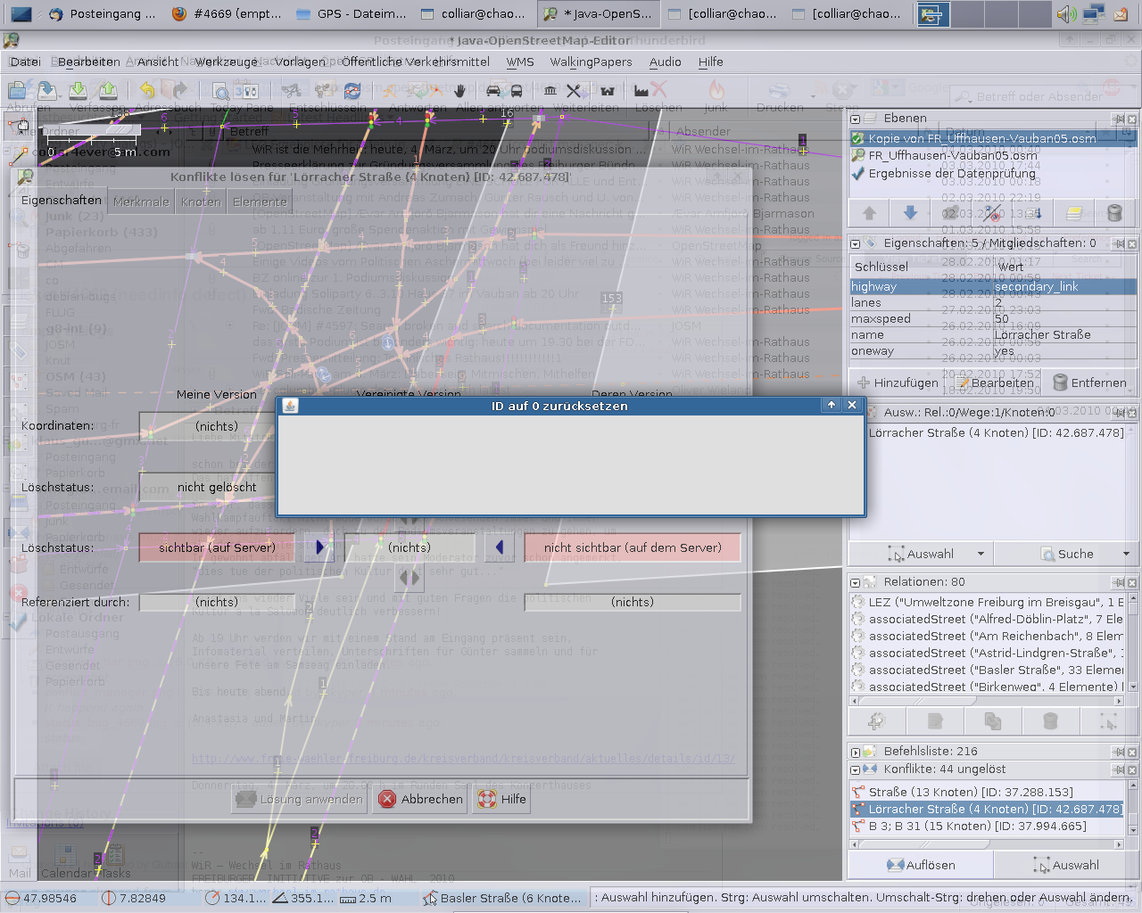1142x913 pixels.
Task: Toggle visibility of Kopie von FR_Uffhausen-Vauban05.osm layer
Action: (x=857, y=138)
